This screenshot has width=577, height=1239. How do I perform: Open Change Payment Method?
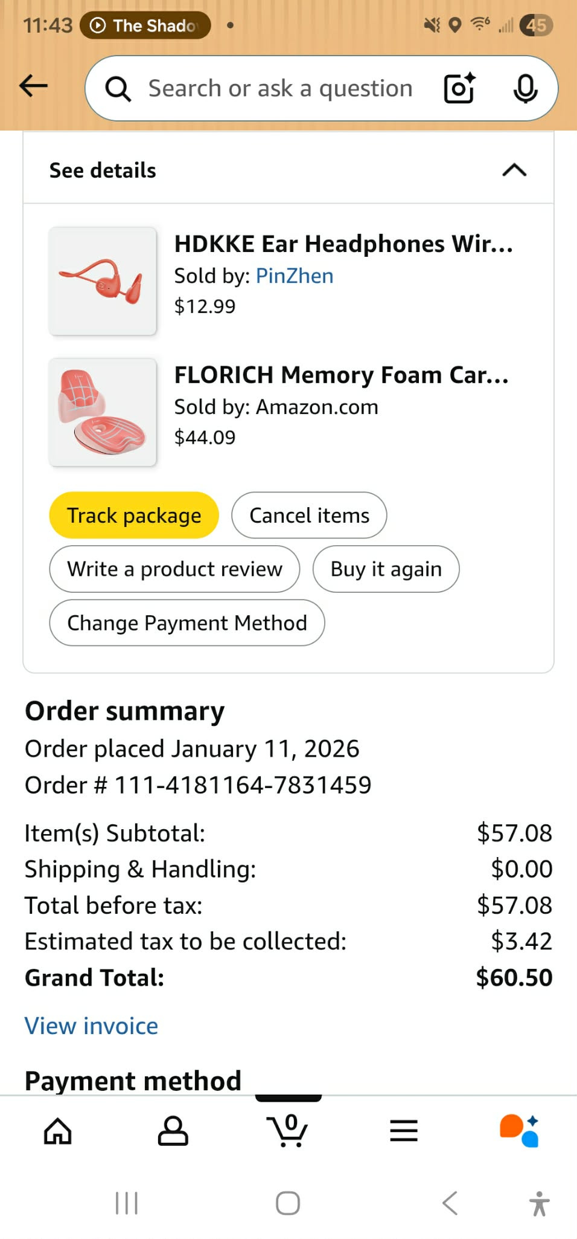(x=187, y=623)
